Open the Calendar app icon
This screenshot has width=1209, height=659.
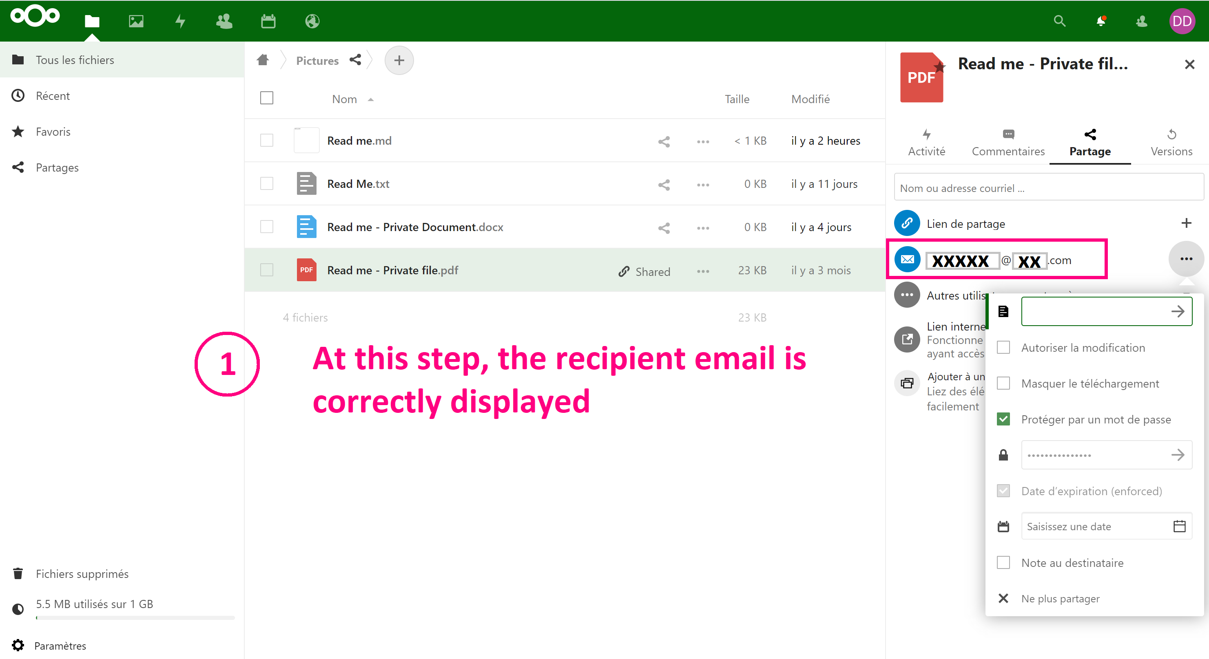(x=268, y=21)
